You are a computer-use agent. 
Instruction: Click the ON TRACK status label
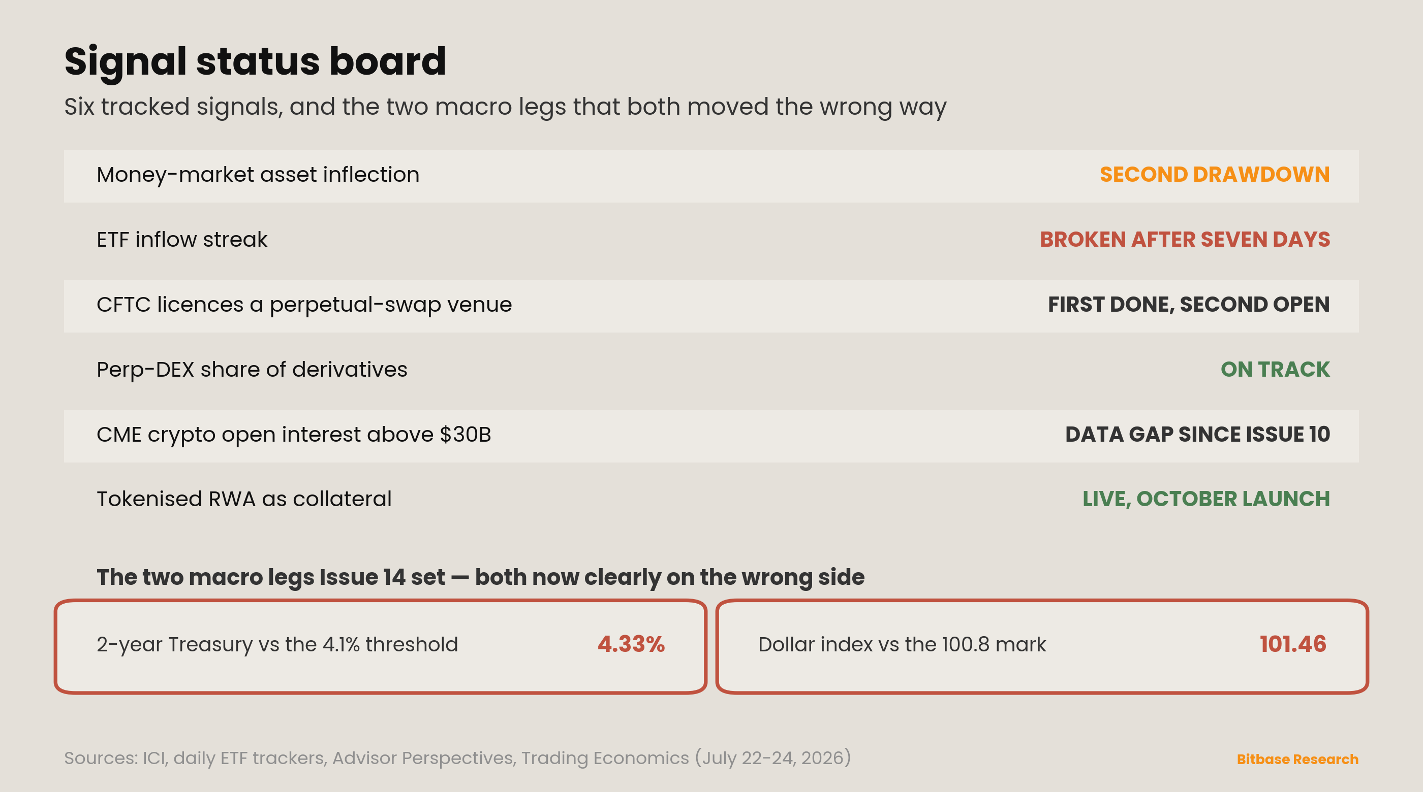1275,369
